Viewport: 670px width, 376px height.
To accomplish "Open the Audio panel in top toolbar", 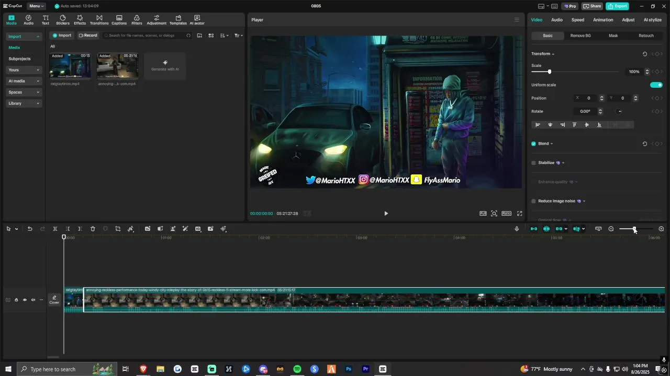I will coord(28,20).
